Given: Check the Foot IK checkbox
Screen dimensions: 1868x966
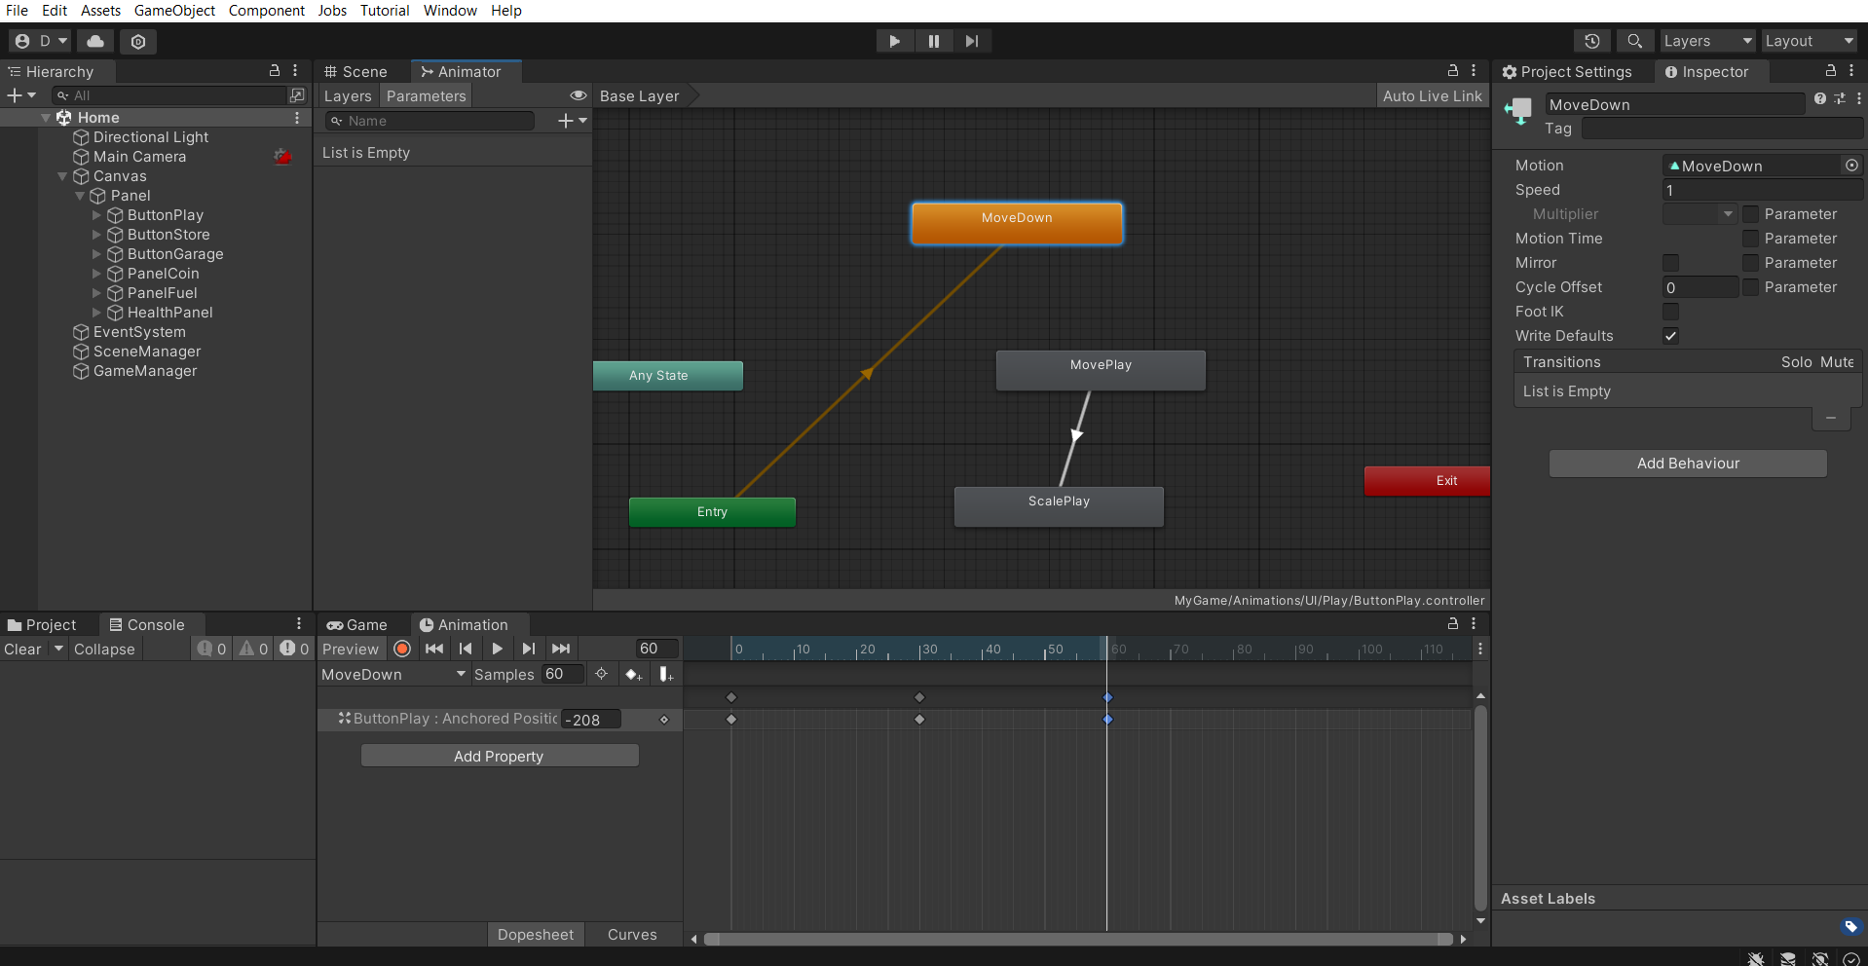Looking at the screenshot, I should (x=1671, y=312).
